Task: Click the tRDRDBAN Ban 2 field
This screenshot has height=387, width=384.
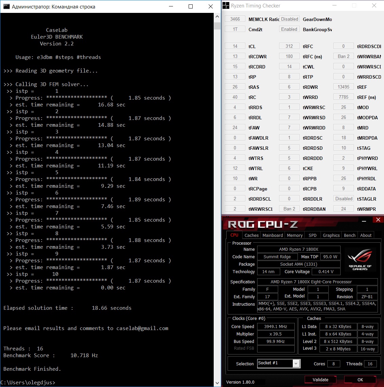Action: pyautogui.click(x=289, y=209)
